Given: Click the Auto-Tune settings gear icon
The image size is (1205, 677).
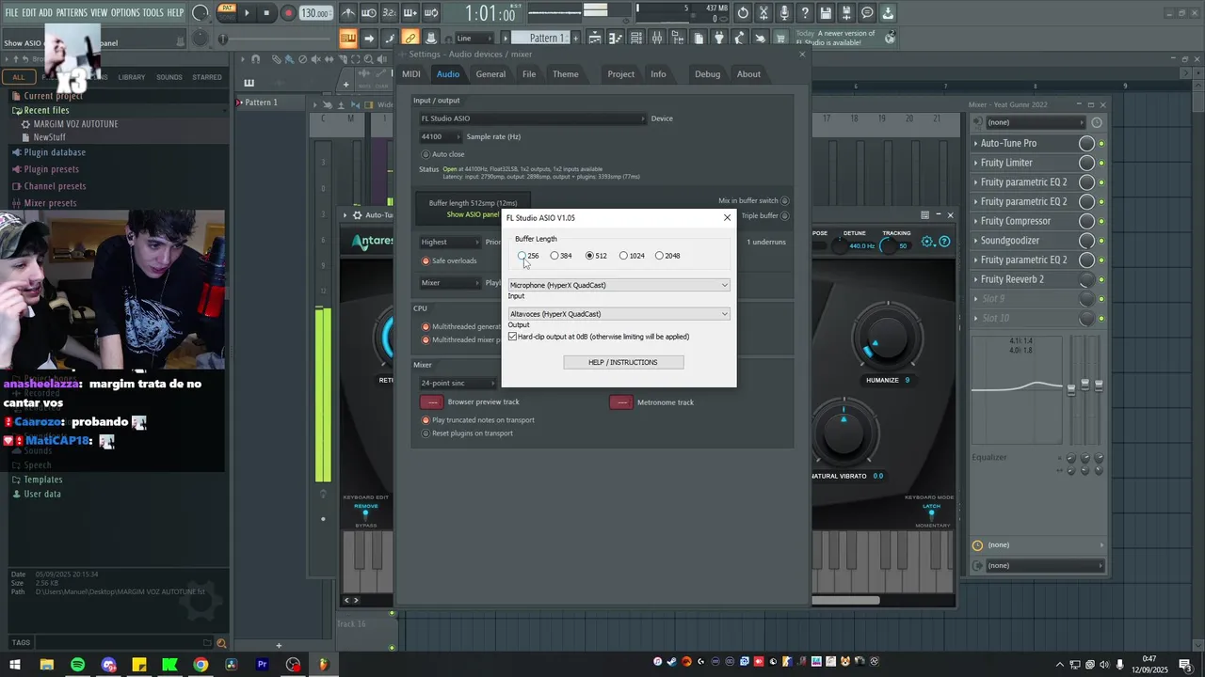Looking at the screenshot, I should click(x=928, y=242).
